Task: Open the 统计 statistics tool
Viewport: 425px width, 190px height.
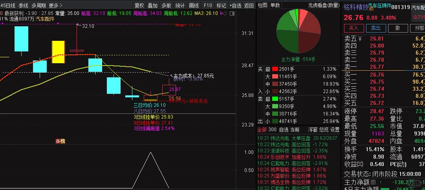Action: tap(180, 5)
